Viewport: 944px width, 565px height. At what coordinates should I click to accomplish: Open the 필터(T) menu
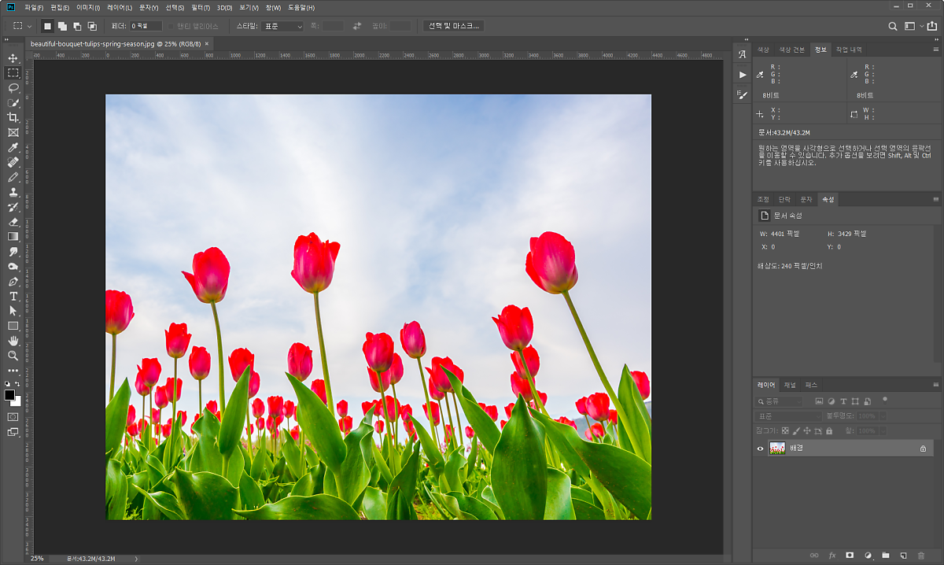click(201, 7)
